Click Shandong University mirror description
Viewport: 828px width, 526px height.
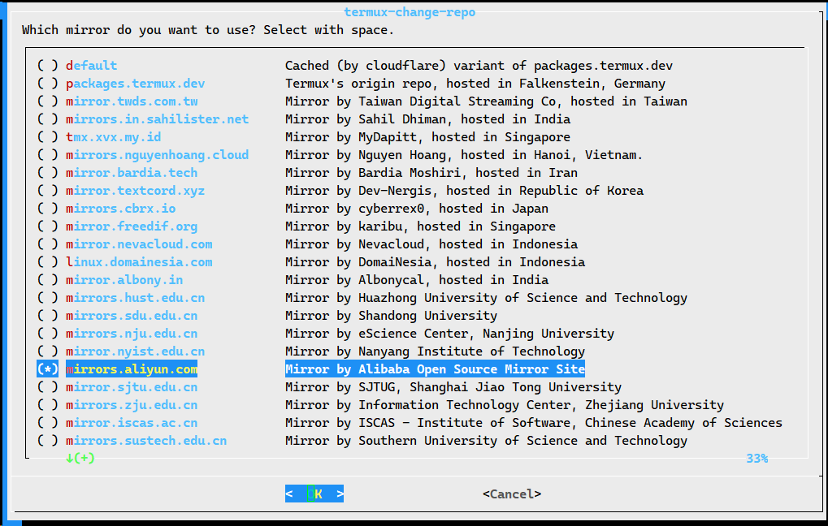(x=391, y=316)
